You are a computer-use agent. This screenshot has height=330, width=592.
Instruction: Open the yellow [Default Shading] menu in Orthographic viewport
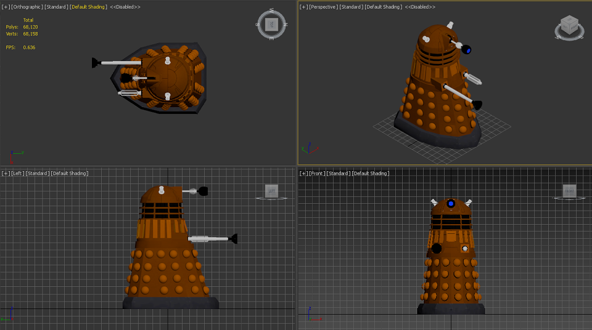click(x=88, y=7)
